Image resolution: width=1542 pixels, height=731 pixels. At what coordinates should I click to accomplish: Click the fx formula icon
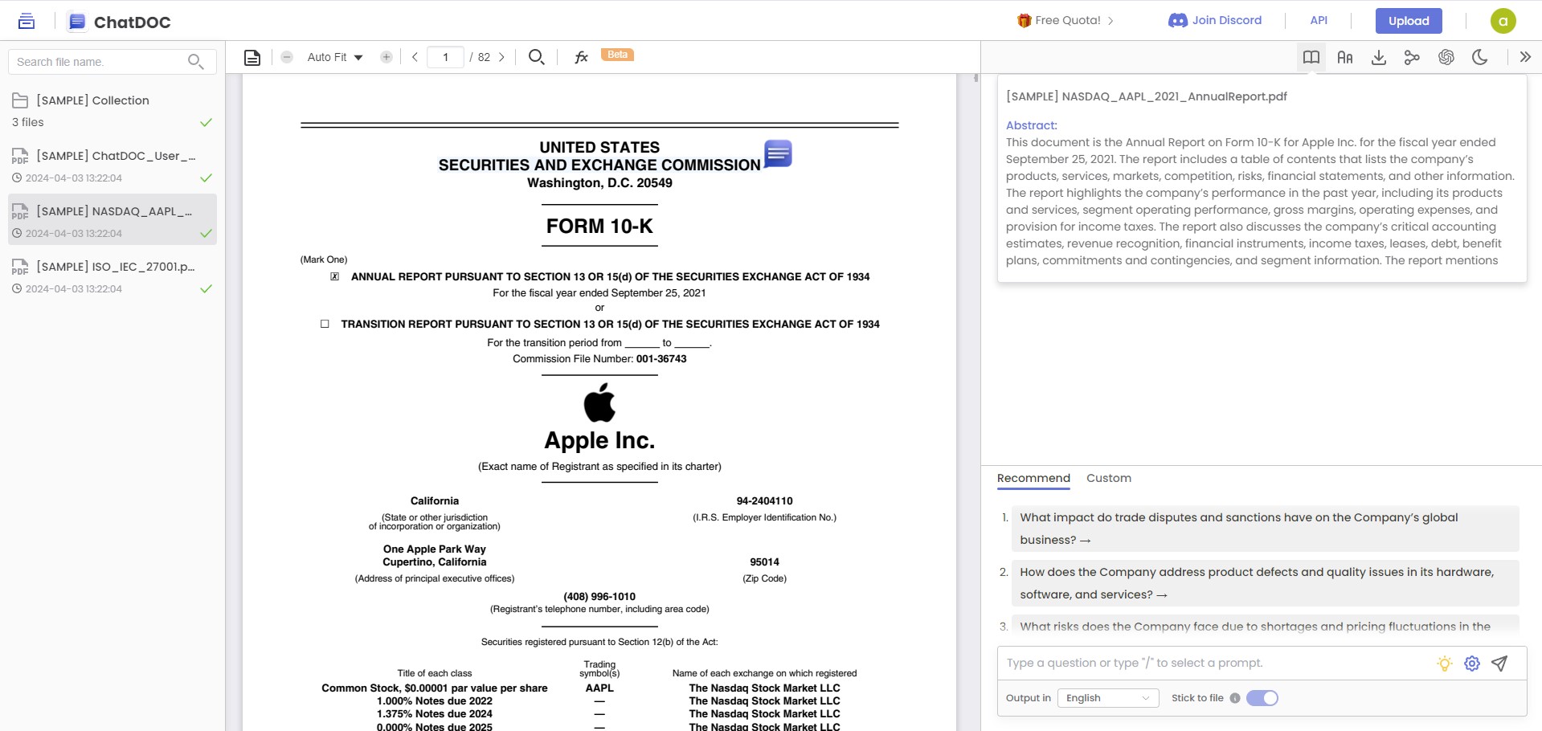581,57
